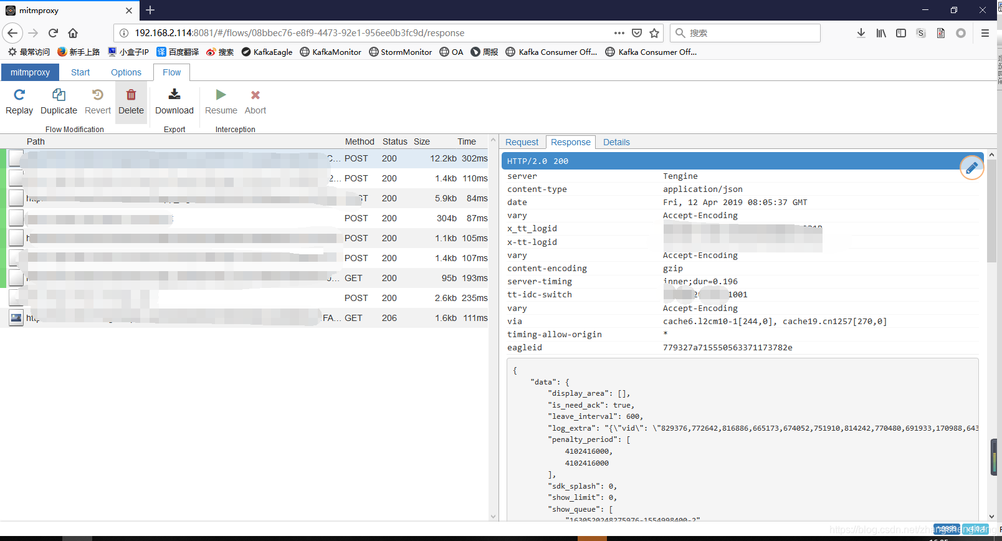Switch to the Options tab
This screenshot has width=1002, height=541.
126,72
